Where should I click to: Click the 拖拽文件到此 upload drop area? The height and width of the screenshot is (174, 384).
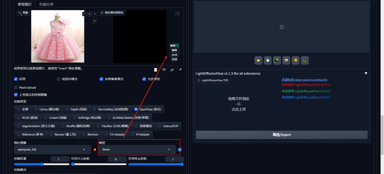[x=239, y=104]
